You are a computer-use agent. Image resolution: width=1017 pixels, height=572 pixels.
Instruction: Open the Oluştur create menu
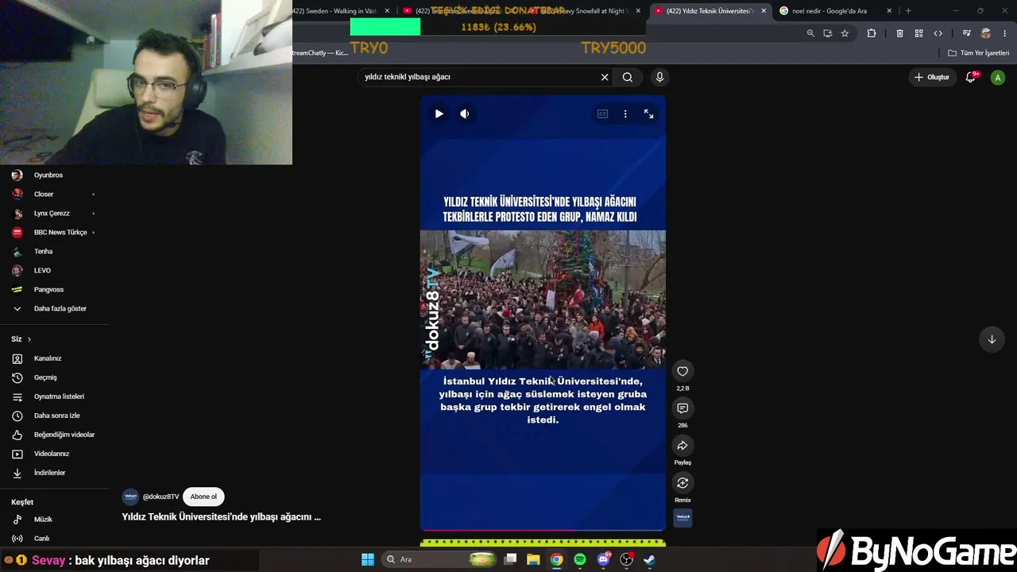pos(932,77)
